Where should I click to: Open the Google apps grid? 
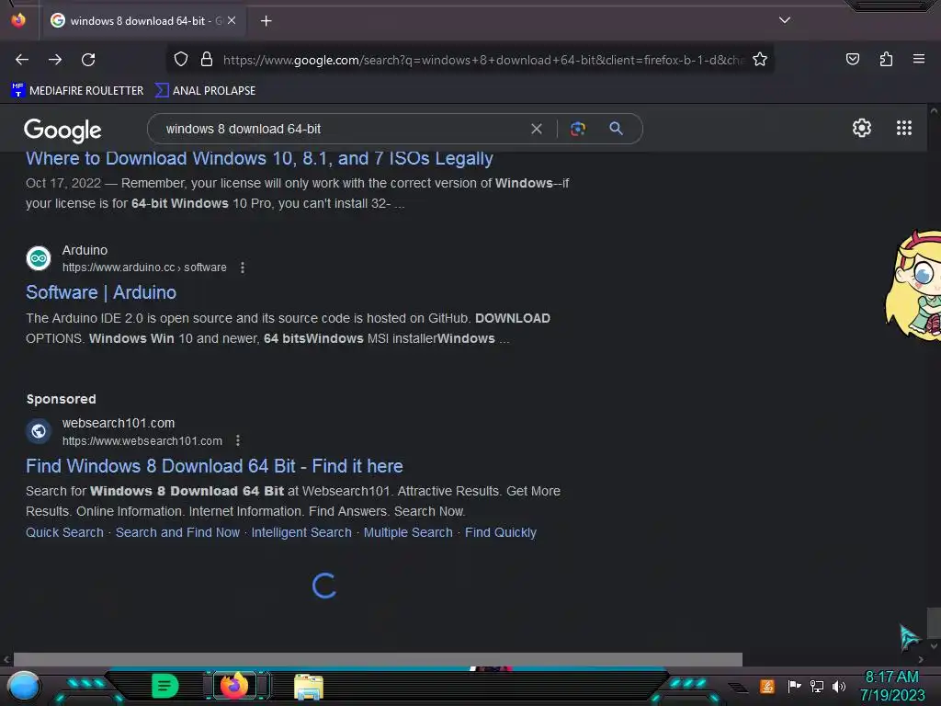(904, 128)
